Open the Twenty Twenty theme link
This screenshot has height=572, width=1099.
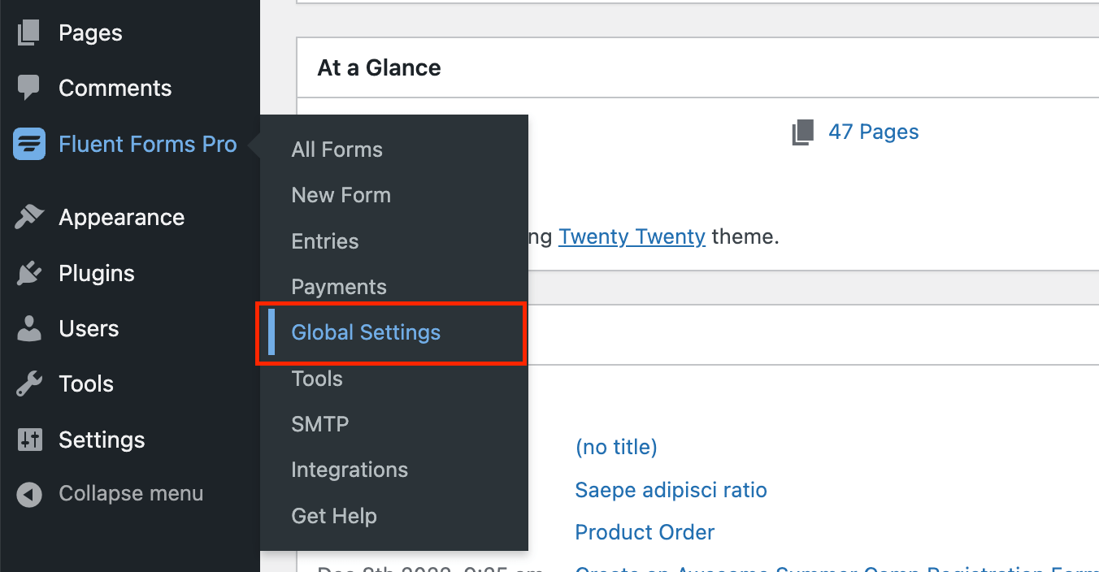pos(632,237)
